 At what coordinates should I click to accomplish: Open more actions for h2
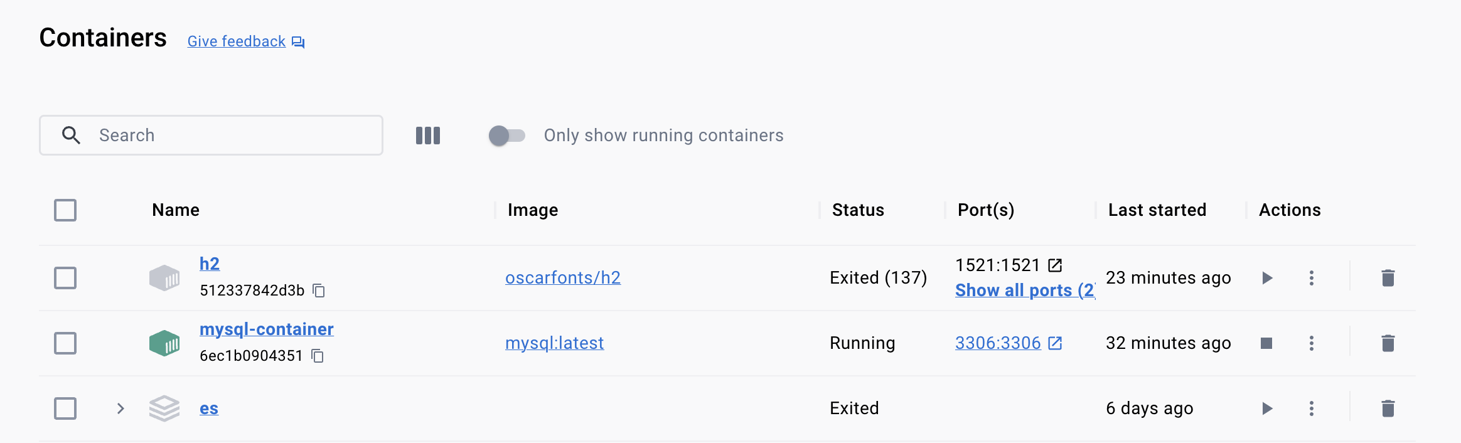point(1311,278)
